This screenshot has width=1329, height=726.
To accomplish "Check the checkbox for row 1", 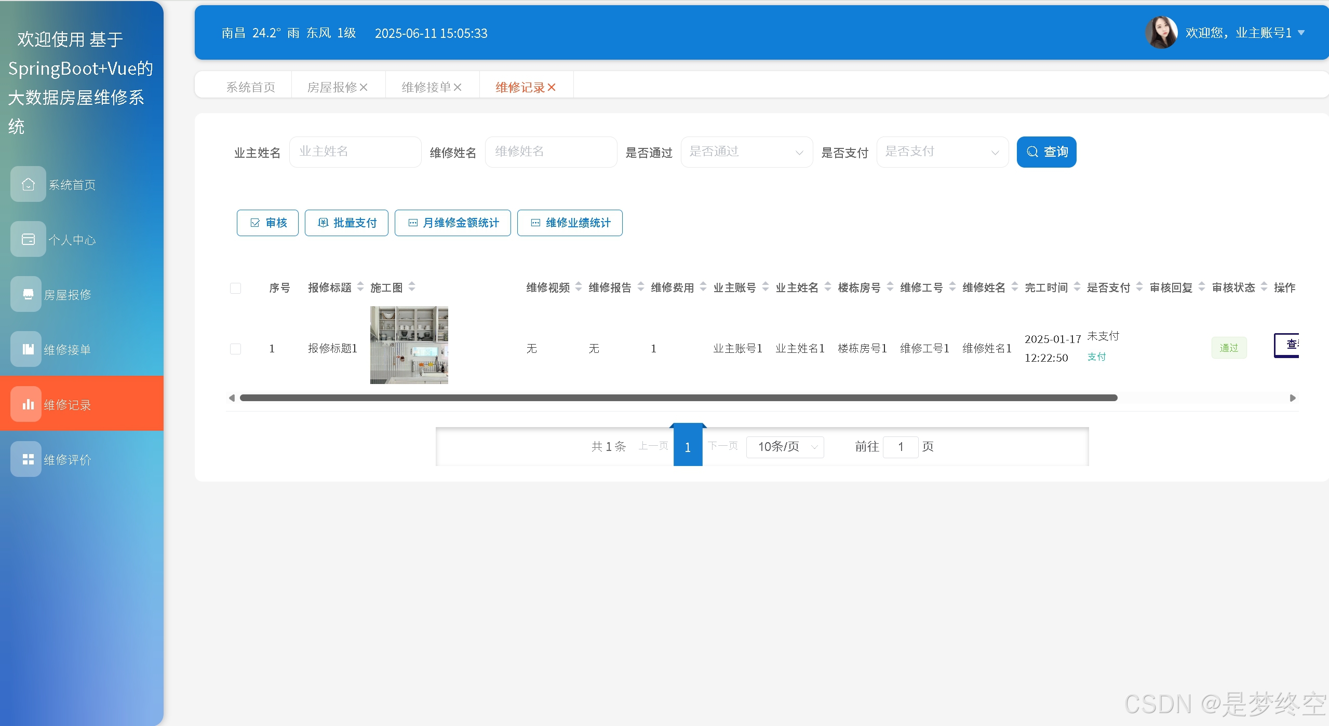I will coord(235,349).
